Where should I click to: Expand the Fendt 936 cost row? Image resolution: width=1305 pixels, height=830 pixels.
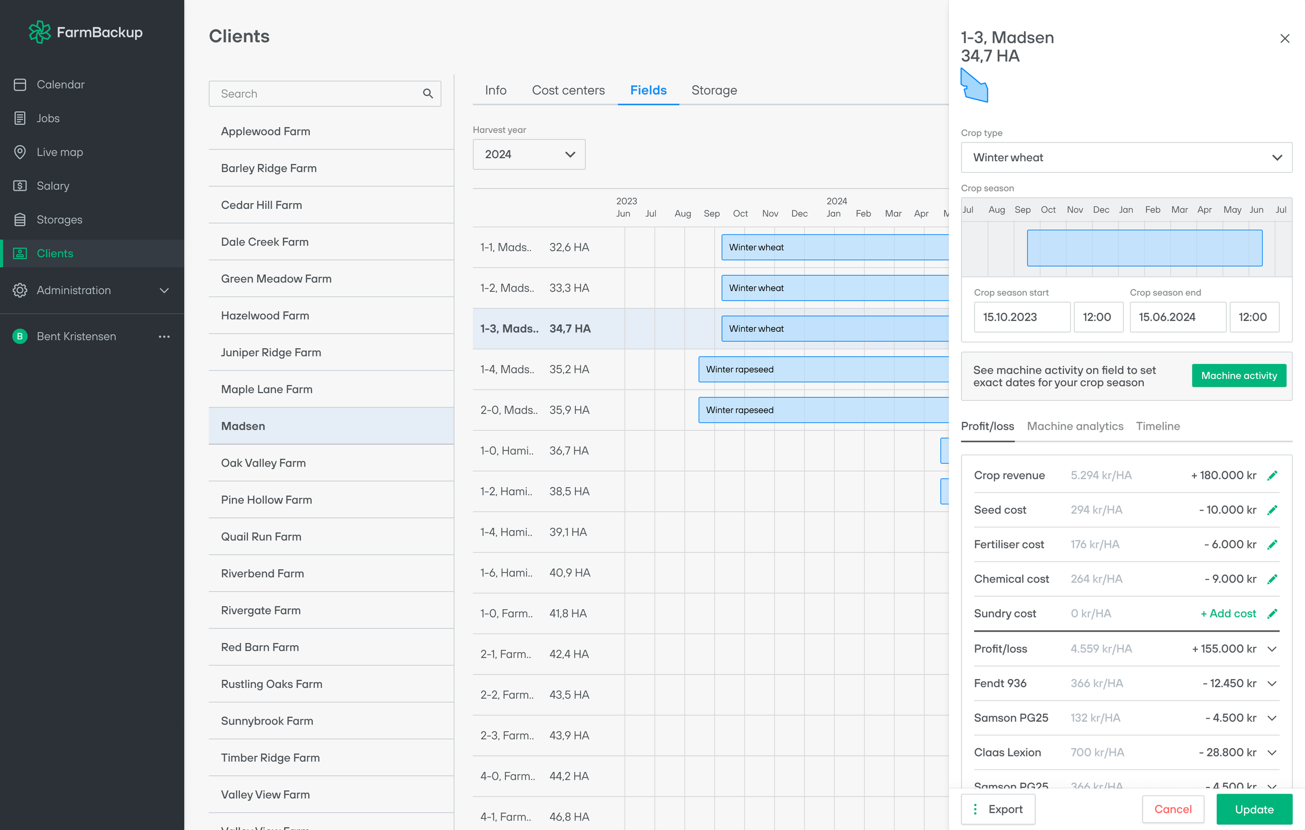click(x=1272, y=684)
